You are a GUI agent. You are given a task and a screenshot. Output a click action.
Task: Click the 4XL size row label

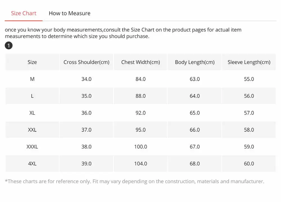32,164
